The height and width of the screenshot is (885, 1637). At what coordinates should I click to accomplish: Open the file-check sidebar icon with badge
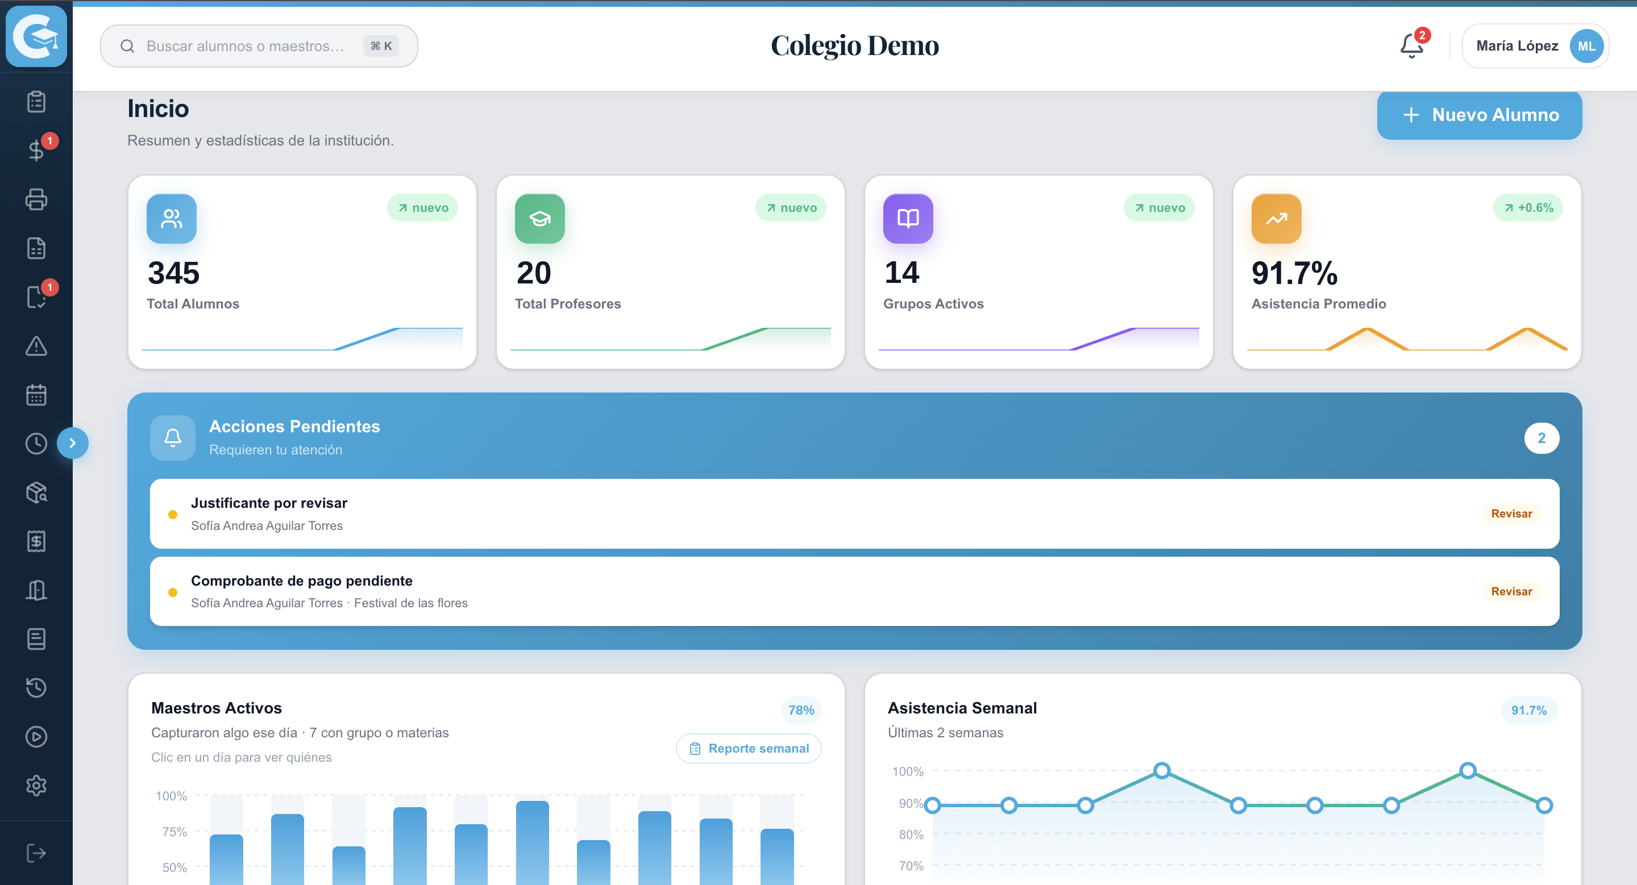coord(36,297)
